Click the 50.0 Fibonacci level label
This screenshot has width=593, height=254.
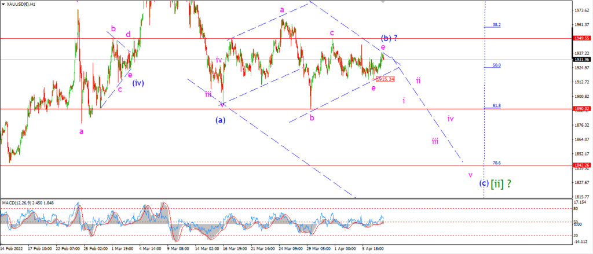(x=496, y=65)
